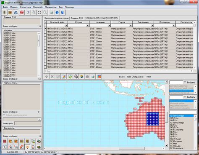199x155 pixels.
Task: Open the Файл menu
Action: pyautogui.click(x=5, y=7)
